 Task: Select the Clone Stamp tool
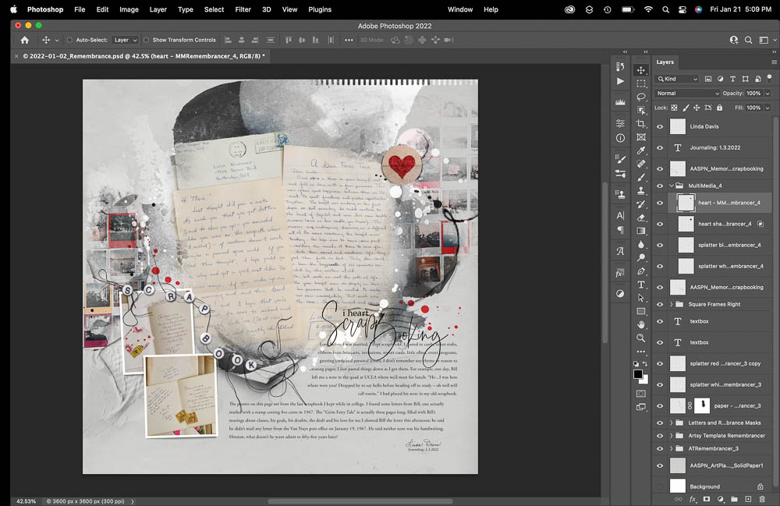click(x=641, y=191)
